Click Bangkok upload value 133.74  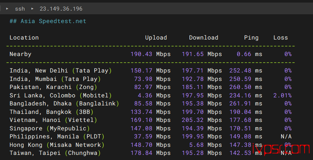tap(141, 112)
